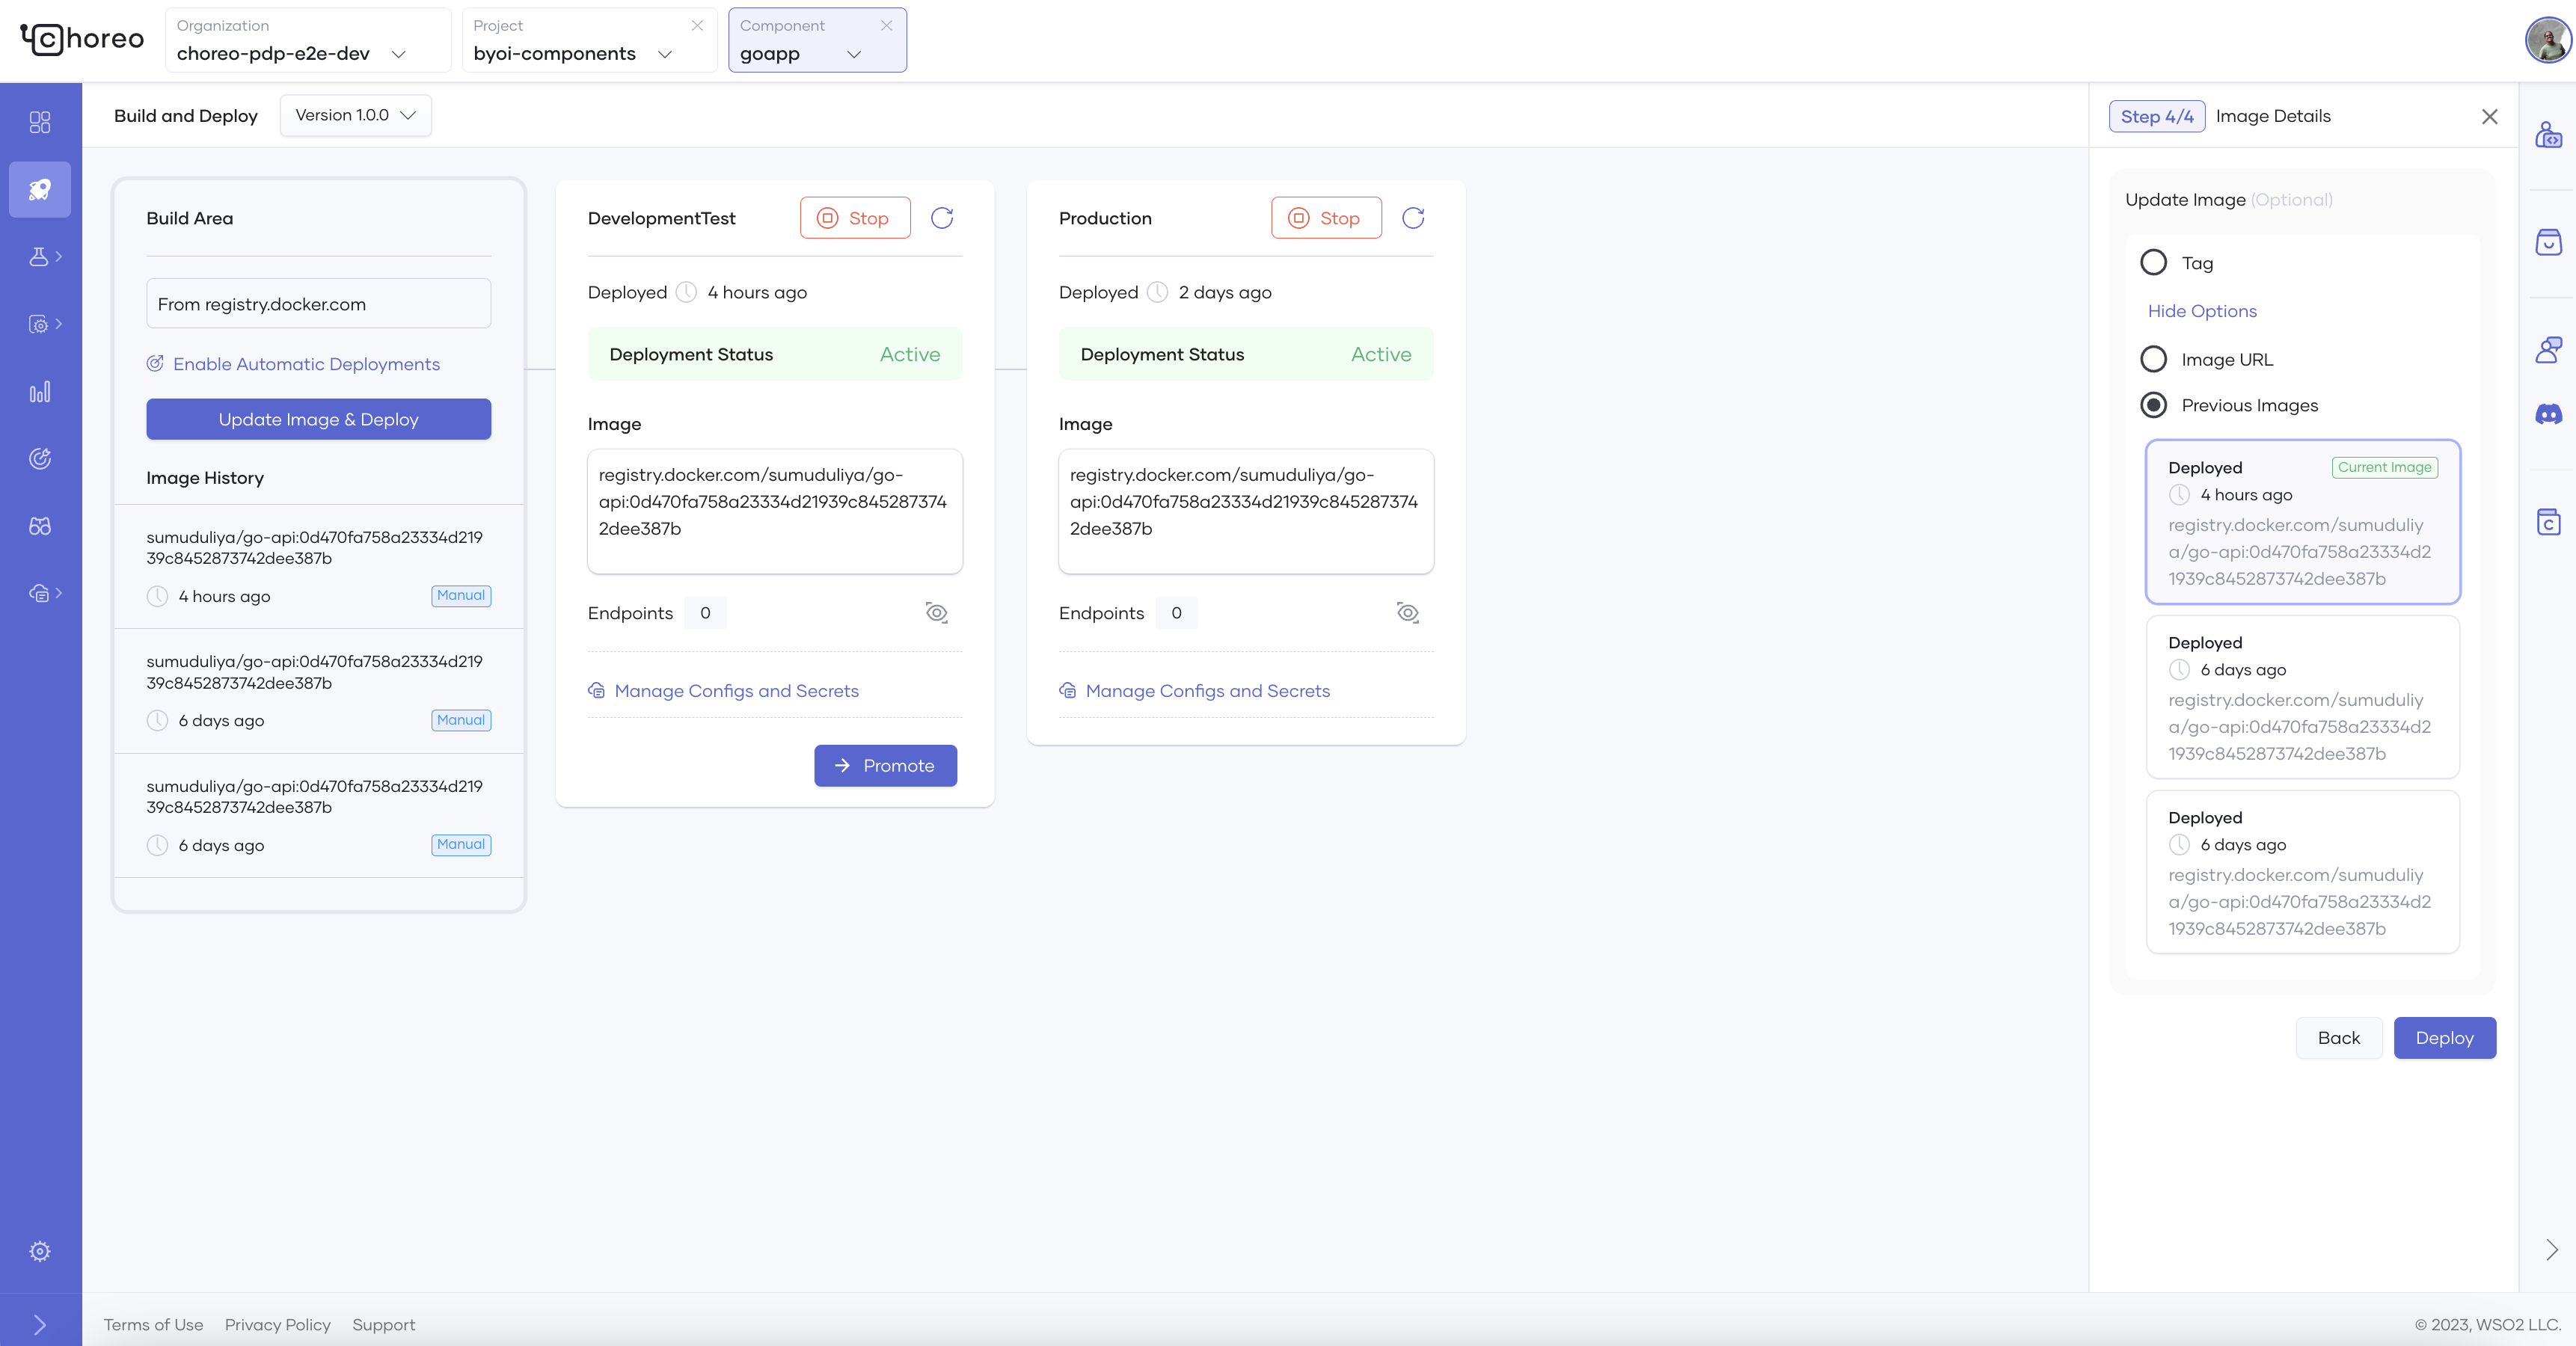2576x1346 pixels.
Task: Open Privacy Policy link
Action: [x=277, y=1324]
